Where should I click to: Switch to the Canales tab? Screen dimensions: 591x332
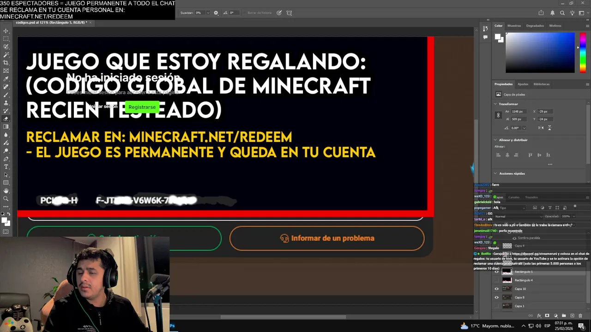coord(513,197)
